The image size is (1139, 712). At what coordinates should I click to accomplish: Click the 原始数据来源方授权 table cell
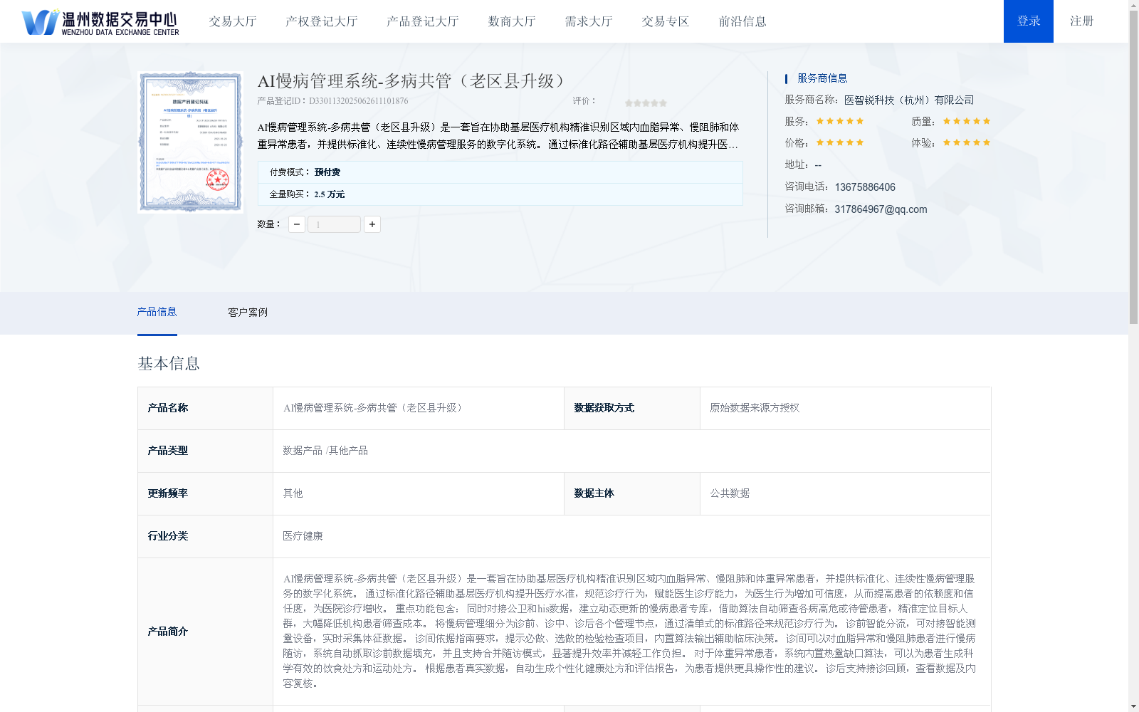click(845, 408)
